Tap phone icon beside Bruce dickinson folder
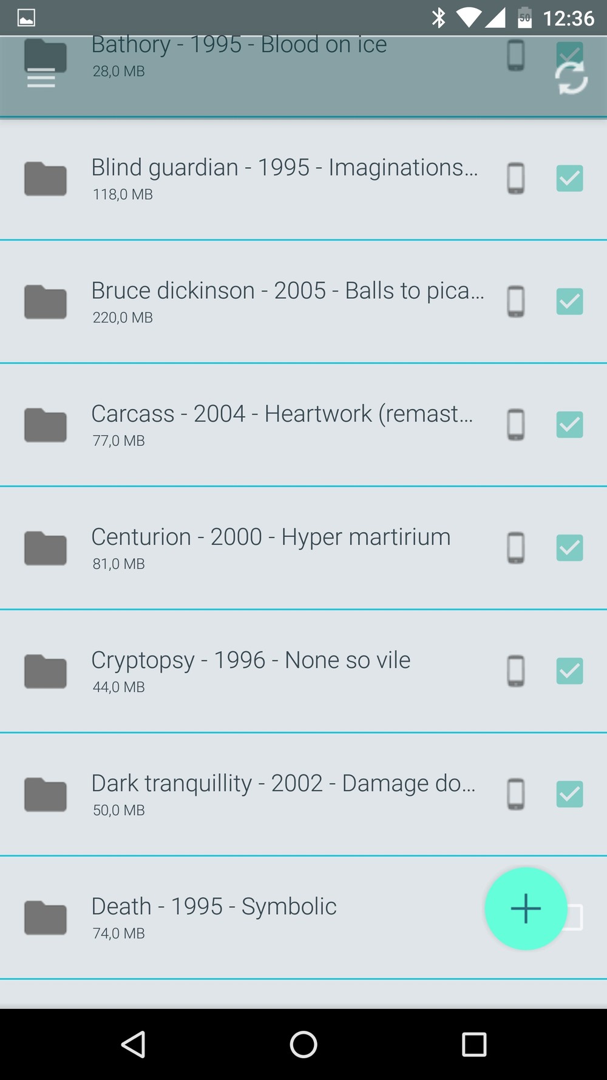Viewport: 607px width, 1080px height. 516,301
